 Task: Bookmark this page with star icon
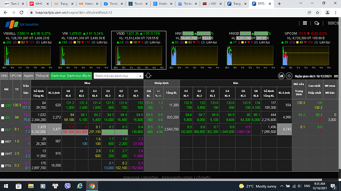click(x=317, y=13)
